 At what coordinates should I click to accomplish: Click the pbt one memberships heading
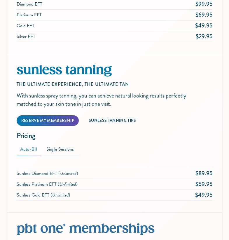coord(85,229)
